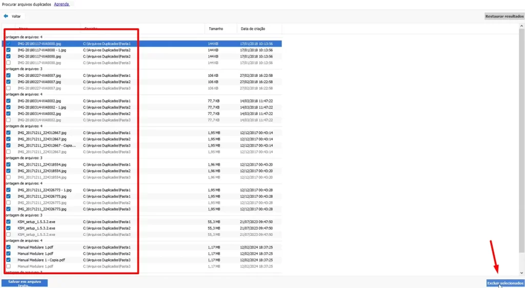Click the blue back arrow icon

click(x=6, y=16)
